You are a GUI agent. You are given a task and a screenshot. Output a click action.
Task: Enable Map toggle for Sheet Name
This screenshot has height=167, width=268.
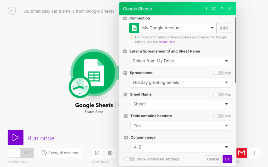(218, 94)
